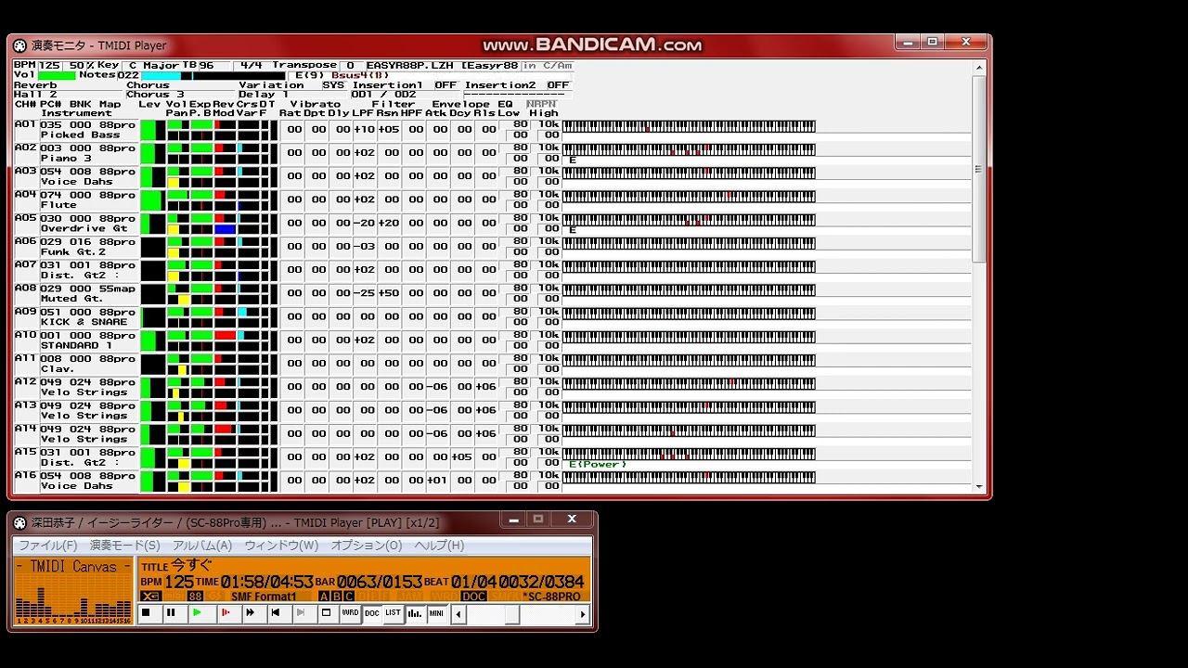Click the monitor window scroll-down arrow
The image size is (1188, 668).
tap(978, 486)
